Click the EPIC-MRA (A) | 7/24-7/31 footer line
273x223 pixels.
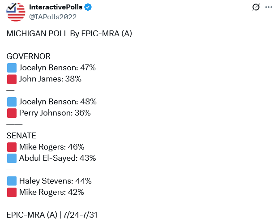52,215
